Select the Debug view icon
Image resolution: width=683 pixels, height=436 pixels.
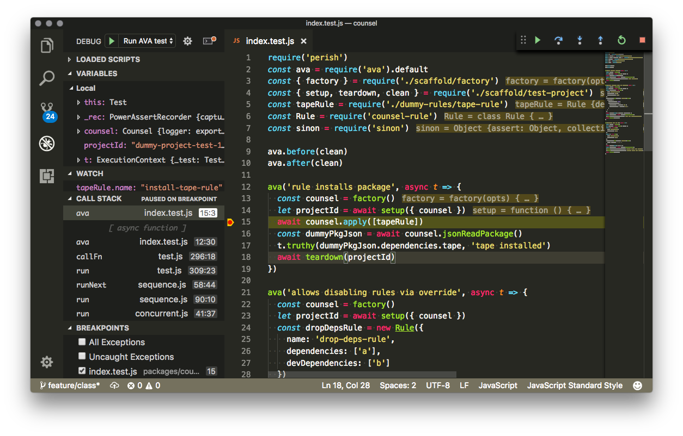[47, 144]
